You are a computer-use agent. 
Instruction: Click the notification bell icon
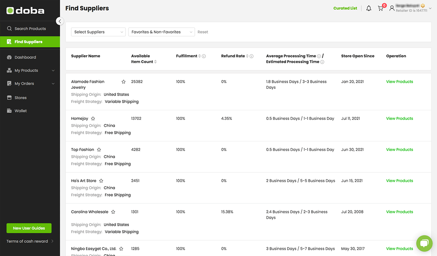[x=368, y=8]
